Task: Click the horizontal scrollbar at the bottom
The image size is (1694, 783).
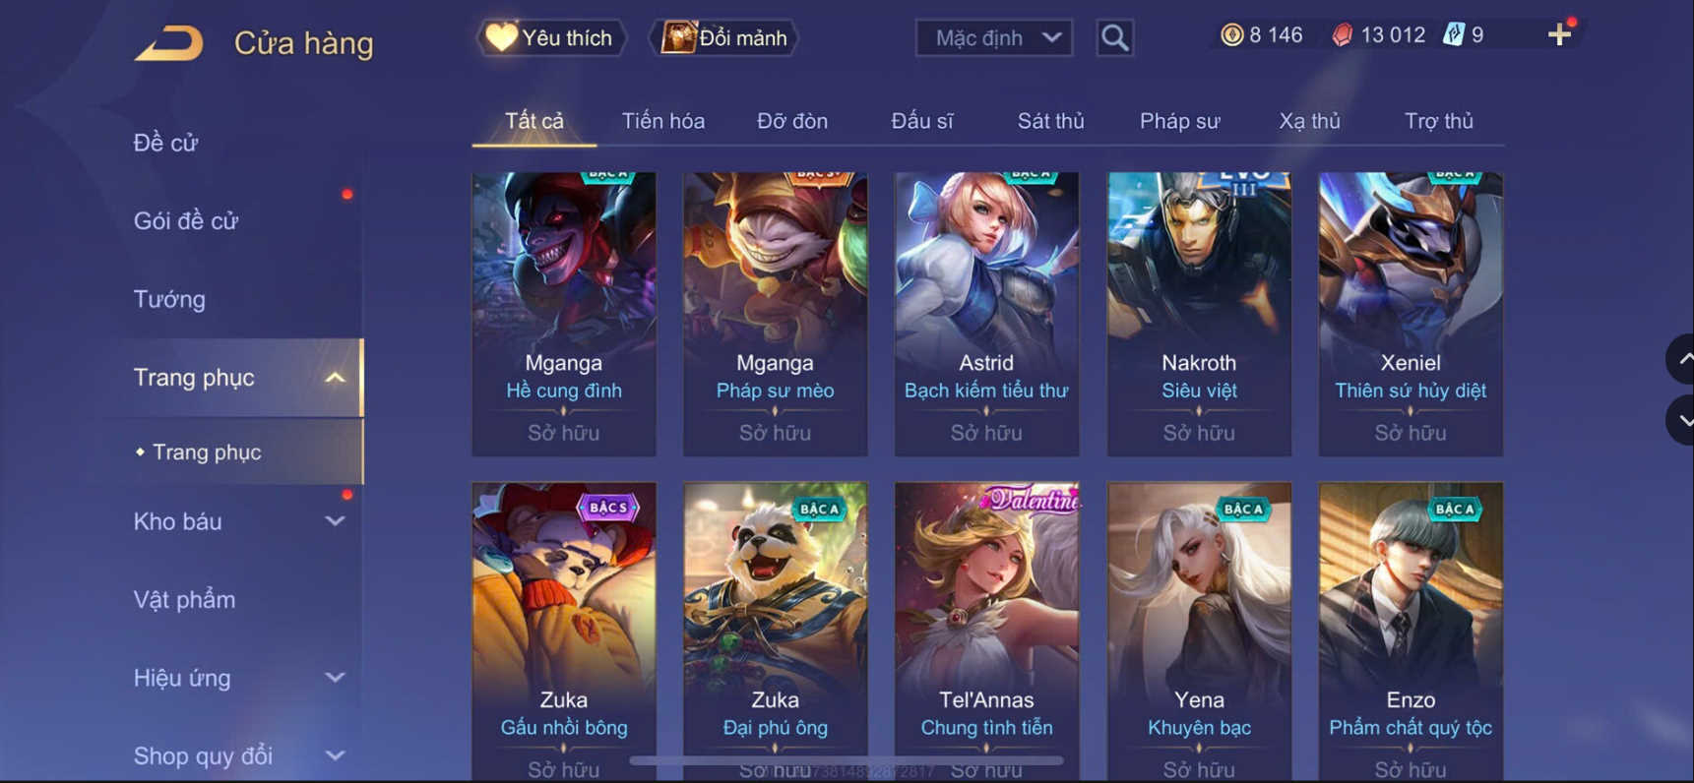Action: (847, 760)
